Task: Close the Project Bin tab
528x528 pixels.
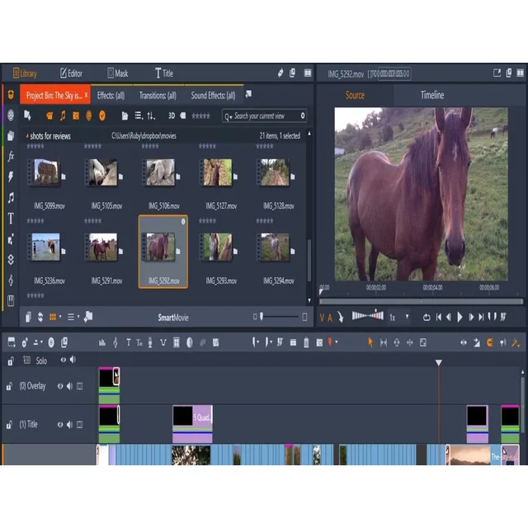Action: (x=86, y=96)
